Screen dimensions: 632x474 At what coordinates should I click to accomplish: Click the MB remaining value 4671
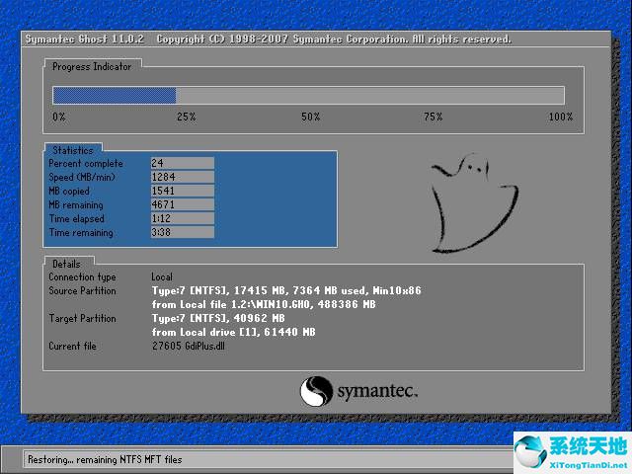click(182, 205)
